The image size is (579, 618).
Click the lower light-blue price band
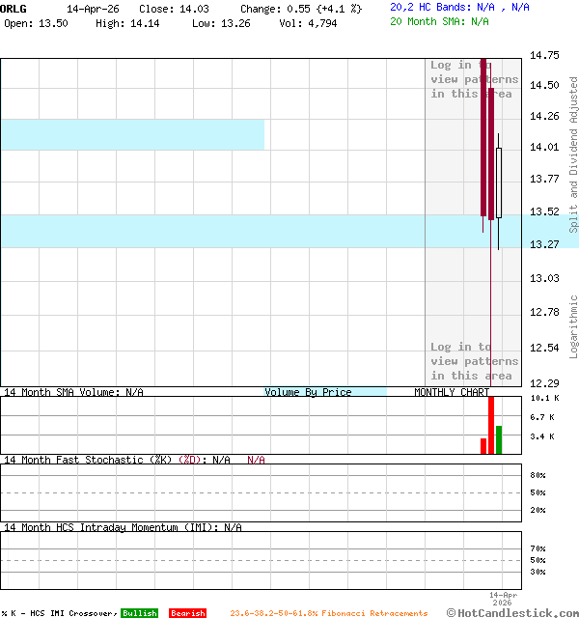(212, 231)
